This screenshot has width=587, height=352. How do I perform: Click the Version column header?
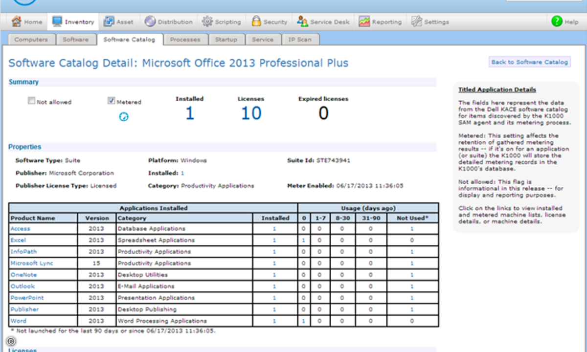tap(97, 218)
